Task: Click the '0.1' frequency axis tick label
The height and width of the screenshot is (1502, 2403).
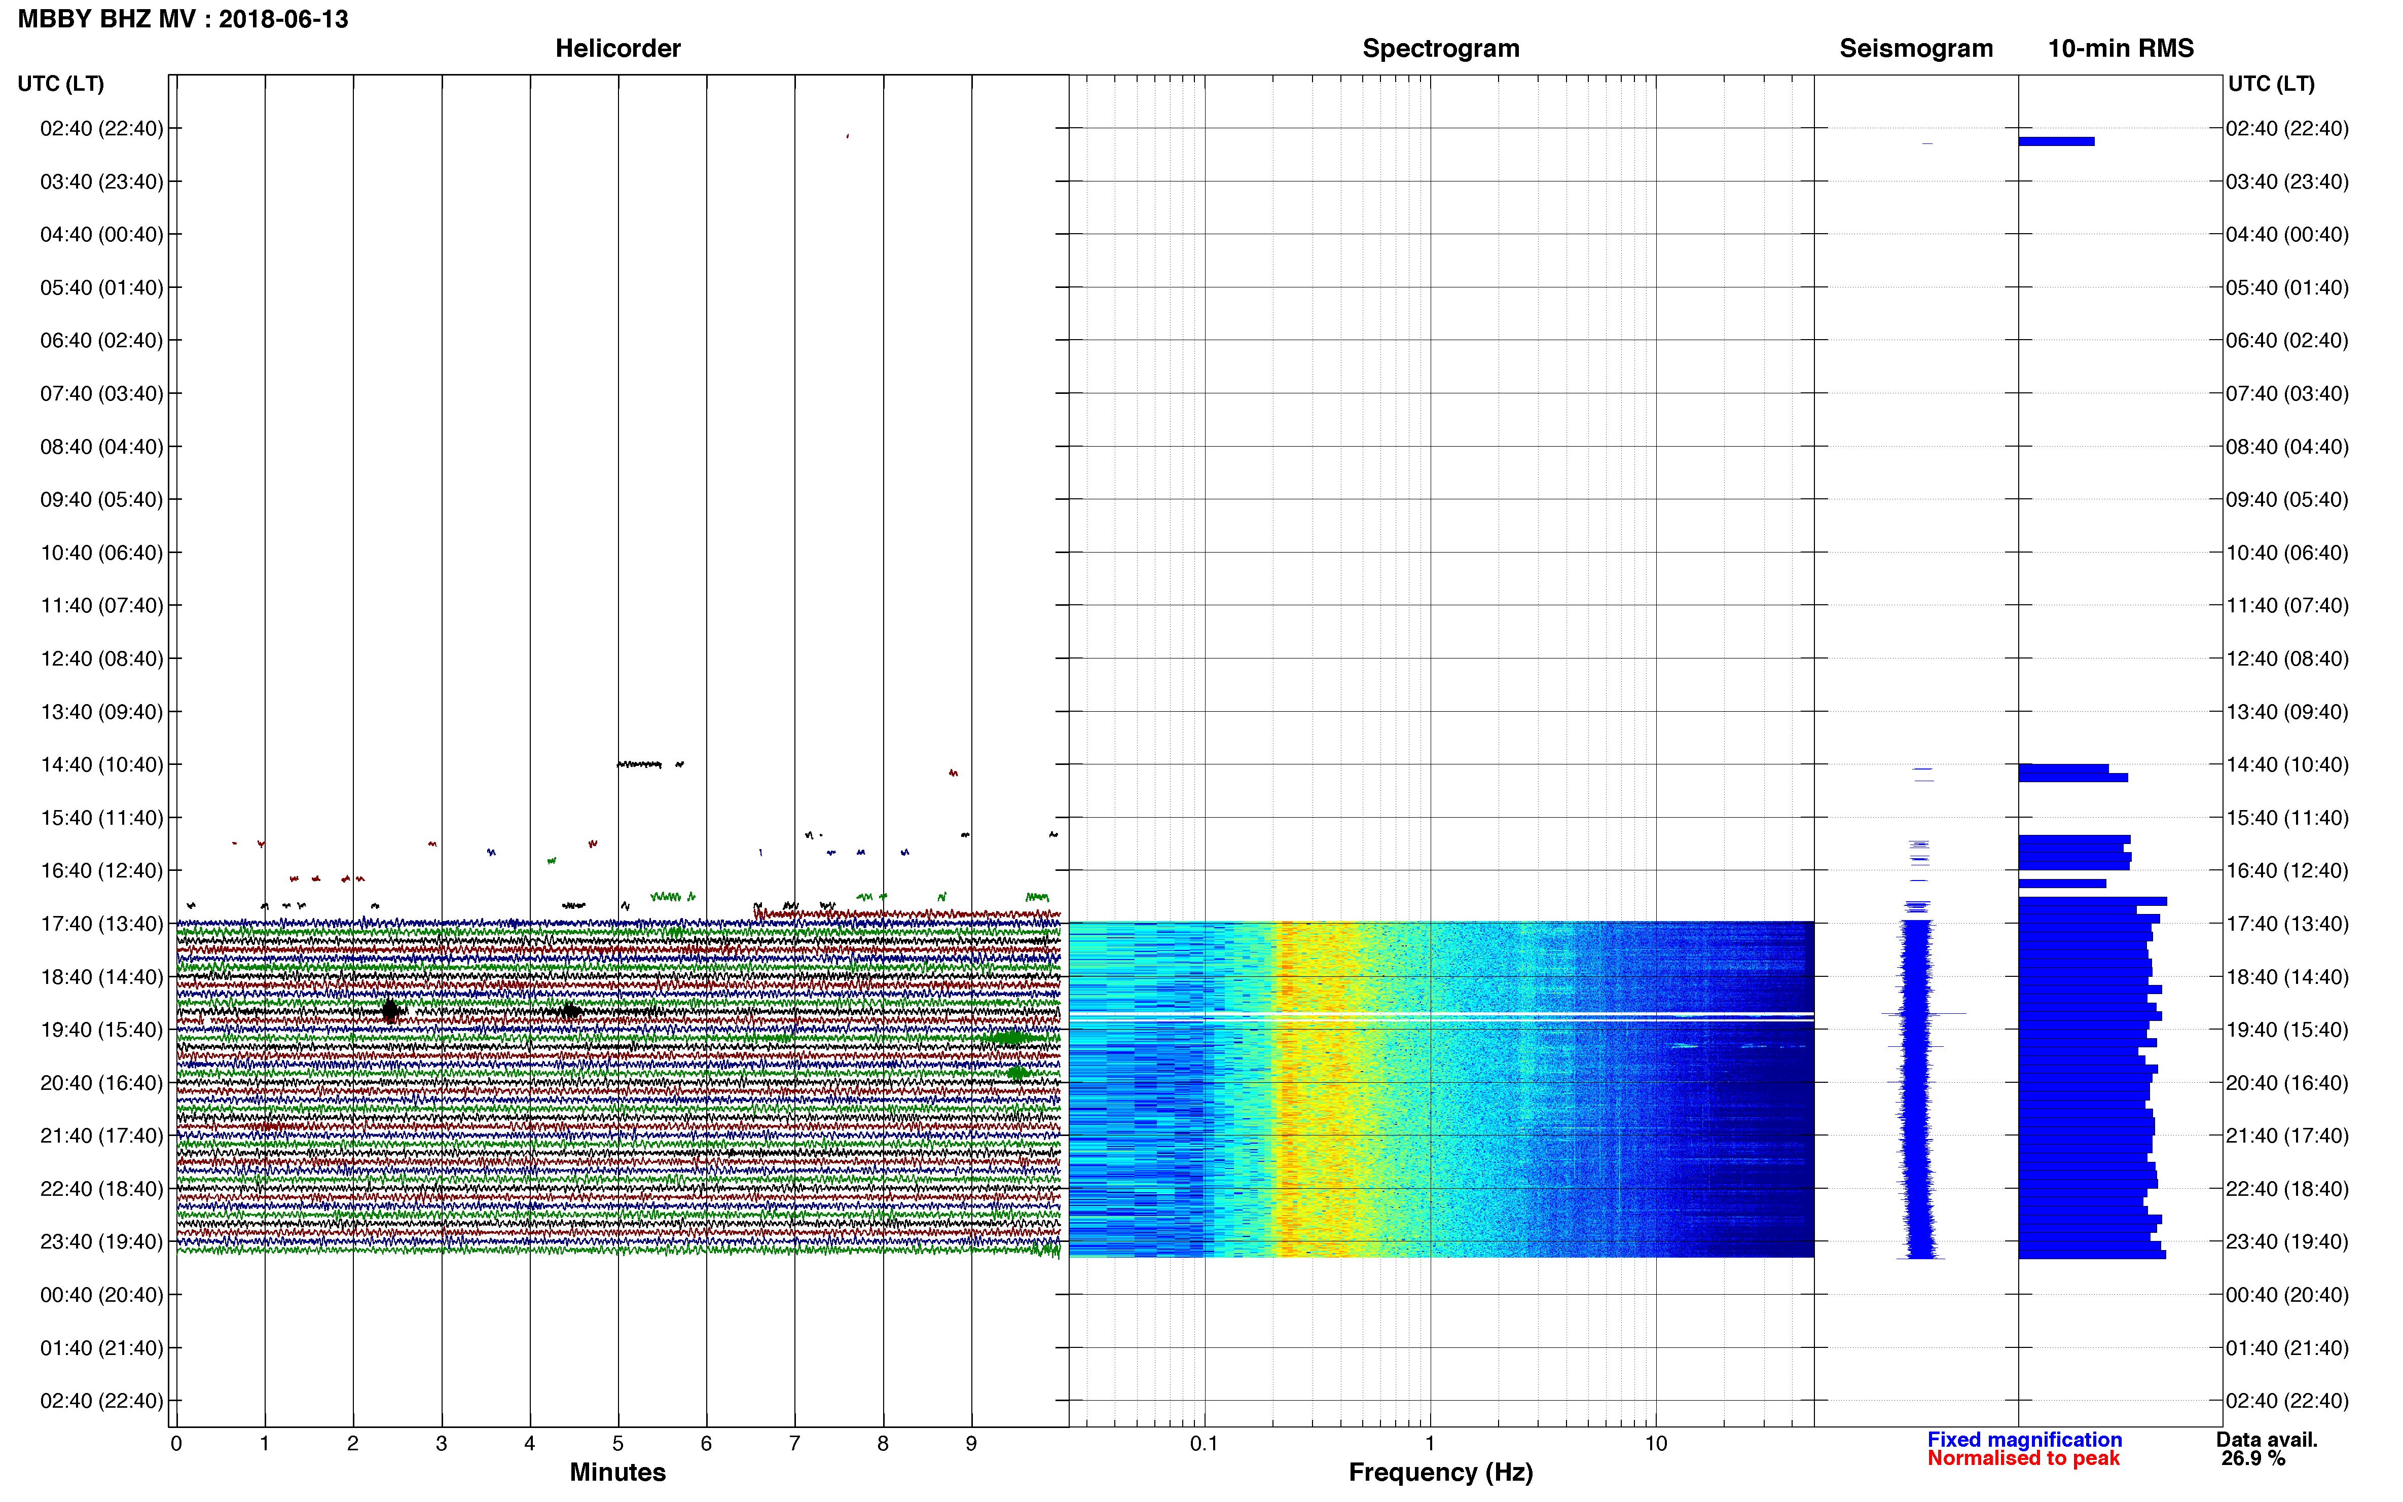Action: [1204, 1443]
